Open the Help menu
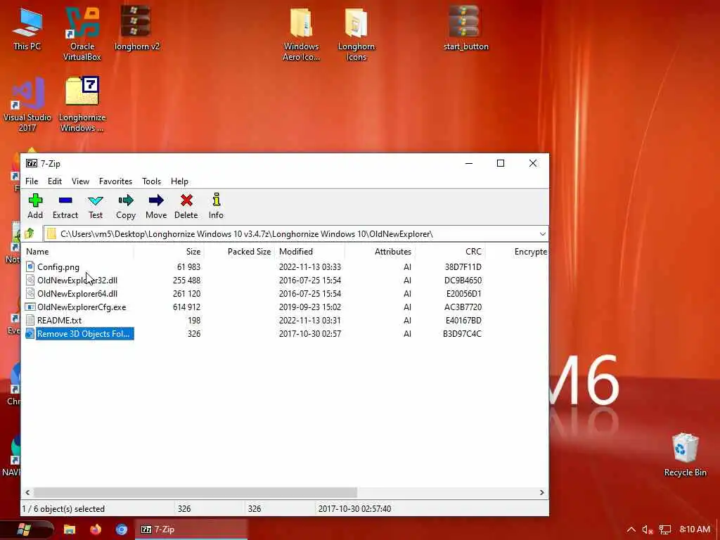Screen dimensions: 720x540 (x=179, y=181)
